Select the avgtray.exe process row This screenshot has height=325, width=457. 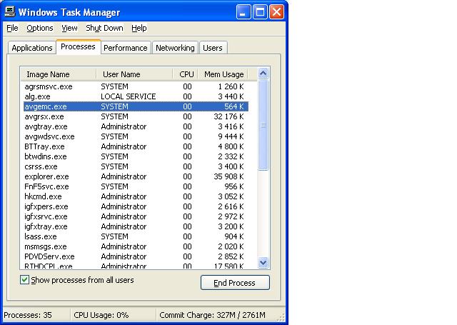coord(136,126)
